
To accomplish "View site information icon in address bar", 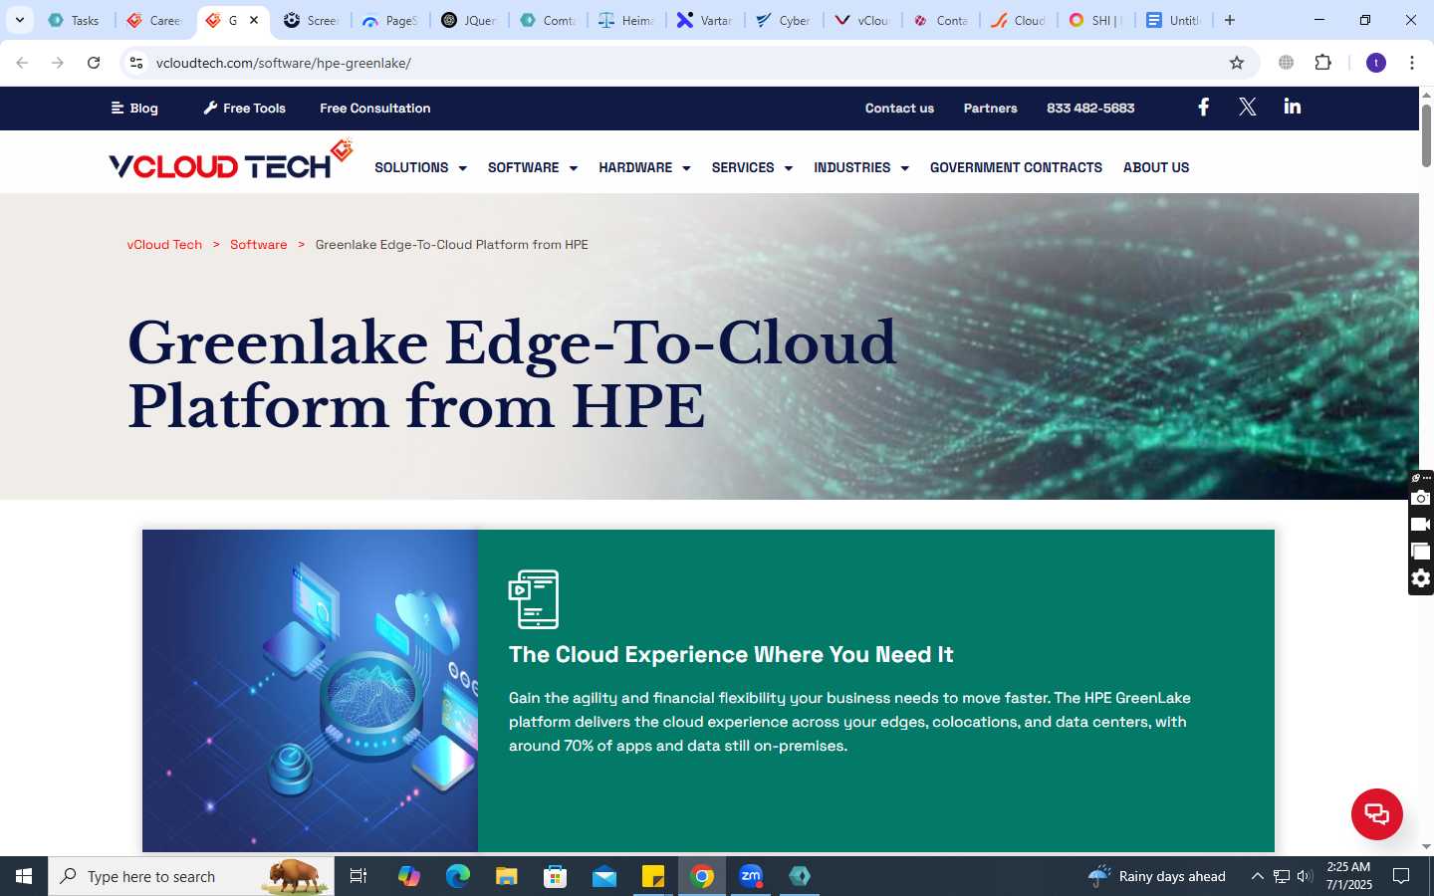I will click(136, 63).
